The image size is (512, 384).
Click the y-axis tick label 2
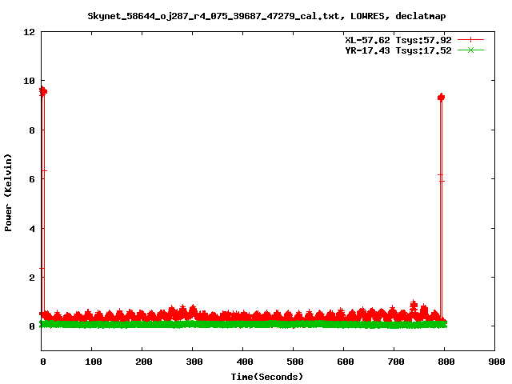(32, 278)
